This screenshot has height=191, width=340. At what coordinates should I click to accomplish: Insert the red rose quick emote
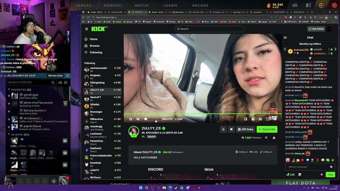[317, 160]
